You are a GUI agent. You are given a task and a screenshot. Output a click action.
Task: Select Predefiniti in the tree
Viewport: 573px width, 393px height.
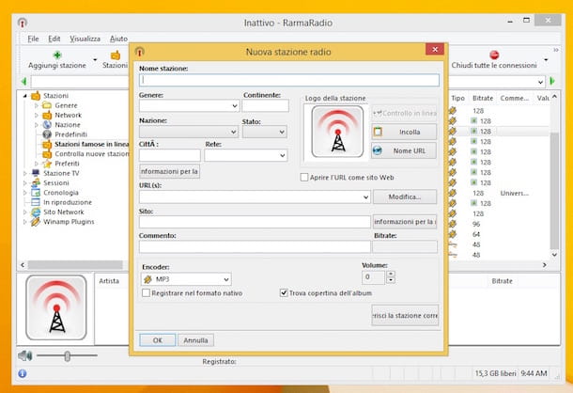(70, 134)
